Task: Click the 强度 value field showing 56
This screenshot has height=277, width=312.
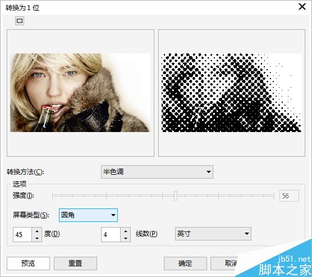Action: (x=289, y=196)
